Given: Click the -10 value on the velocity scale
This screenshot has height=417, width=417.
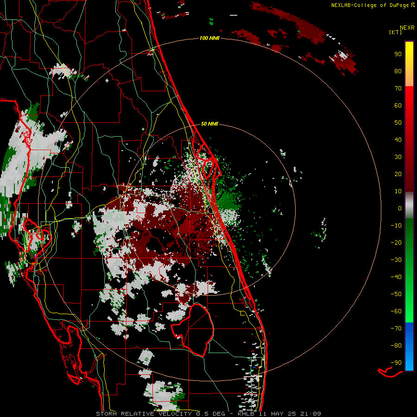Looking at the screenshot, I should pos(396,226).
